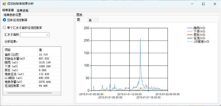Click the rainfall peak near 200 on chart
The image size is (221, 106).
(x=140, y=39)
